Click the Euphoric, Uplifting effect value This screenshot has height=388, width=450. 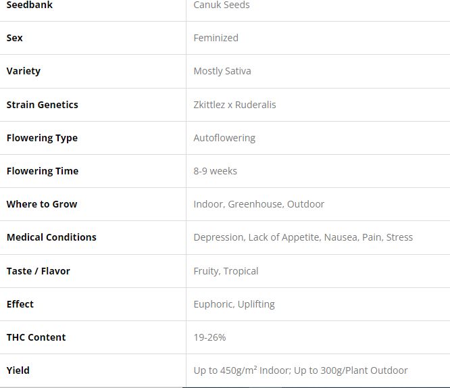(234, 304)
